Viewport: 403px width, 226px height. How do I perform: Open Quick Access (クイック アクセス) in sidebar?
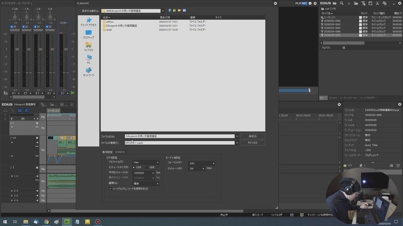(89, 22)
